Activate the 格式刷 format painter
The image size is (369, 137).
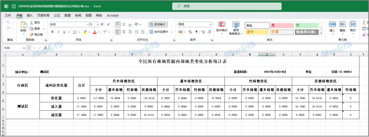click(37, 34)
